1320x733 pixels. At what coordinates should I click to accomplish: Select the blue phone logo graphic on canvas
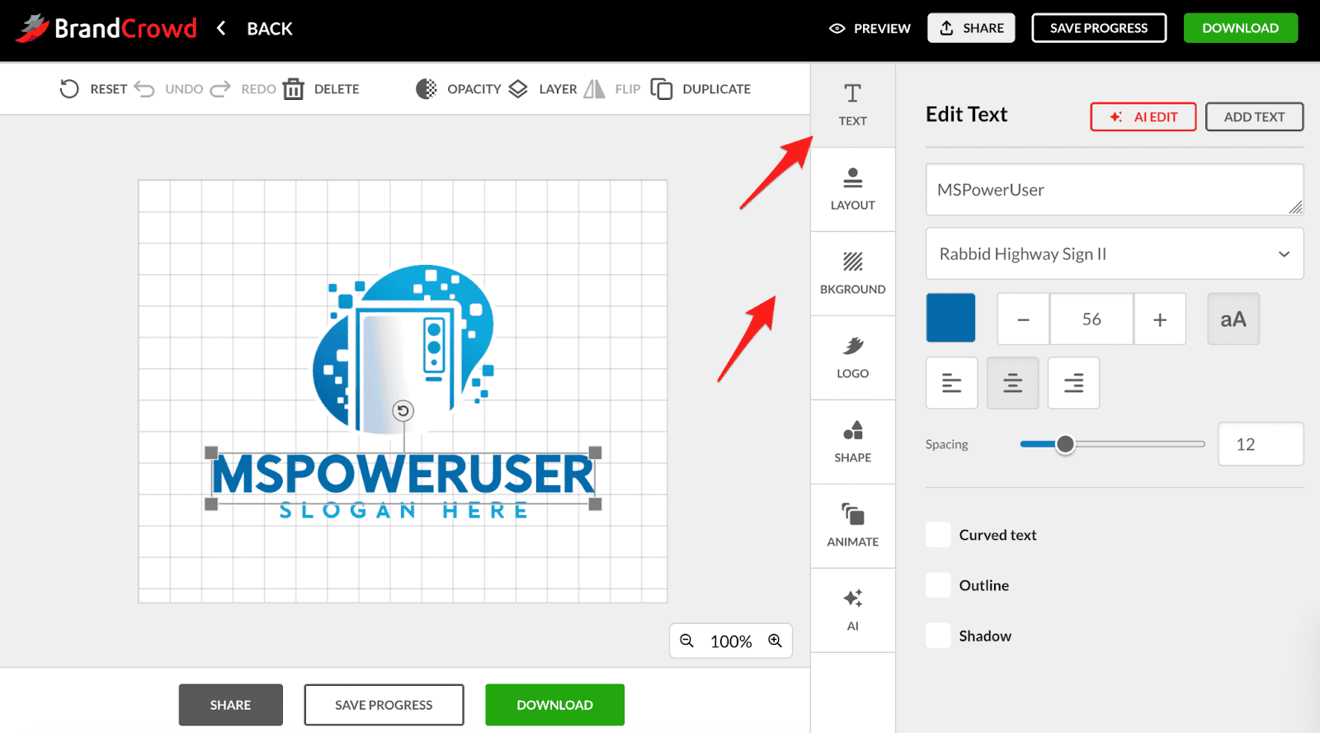[x=403, y=349]
